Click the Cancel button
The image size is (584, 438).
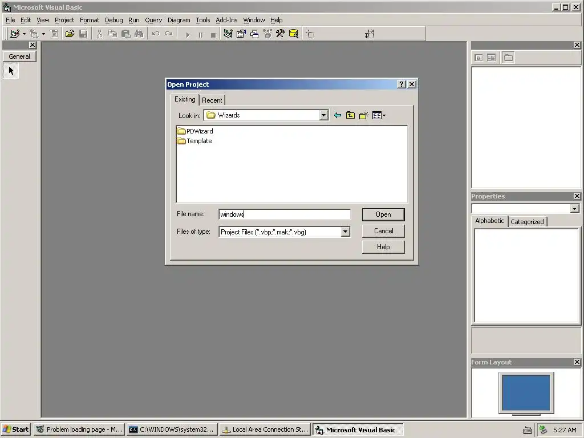pyautogui.click(x=383, y=231)
